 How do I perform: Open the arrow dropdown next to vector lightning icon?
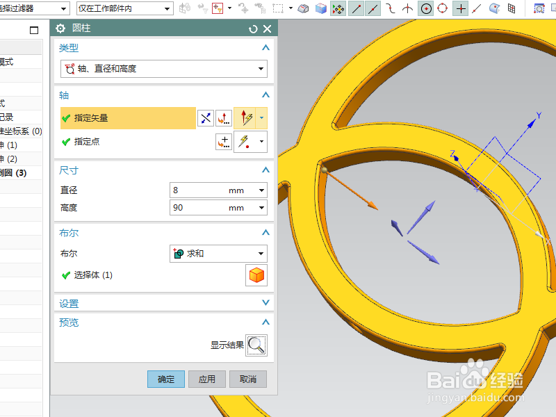click(x=262, y=118)
